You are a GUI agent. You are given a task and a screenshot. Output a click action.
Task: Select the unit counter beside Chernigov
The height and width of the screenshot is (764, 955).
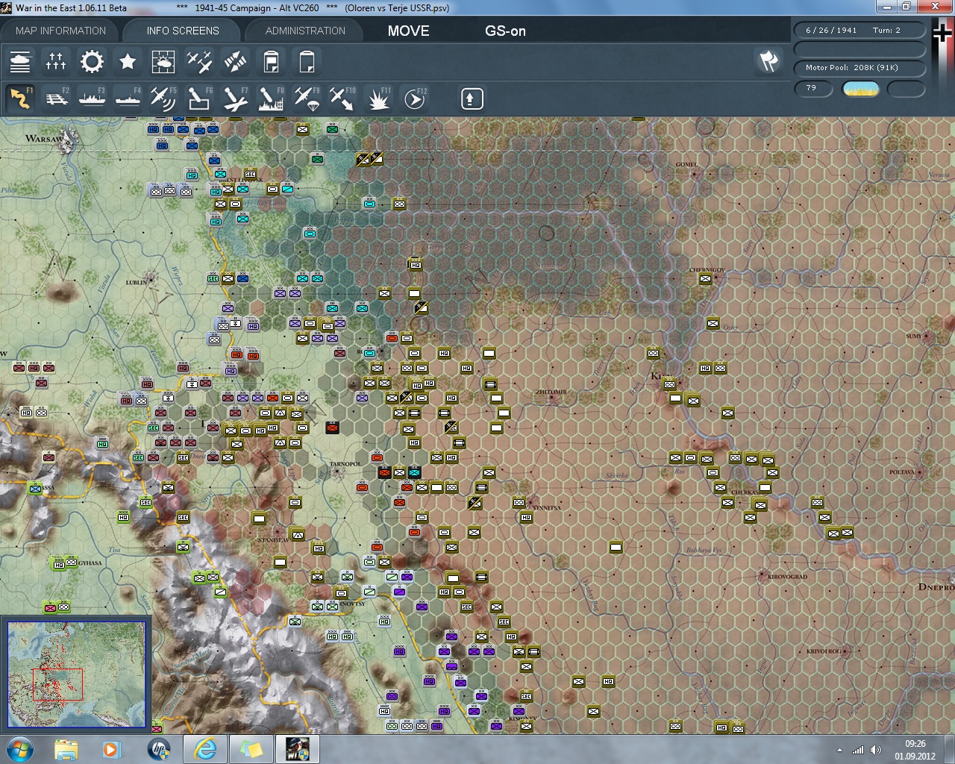point(705,279)
